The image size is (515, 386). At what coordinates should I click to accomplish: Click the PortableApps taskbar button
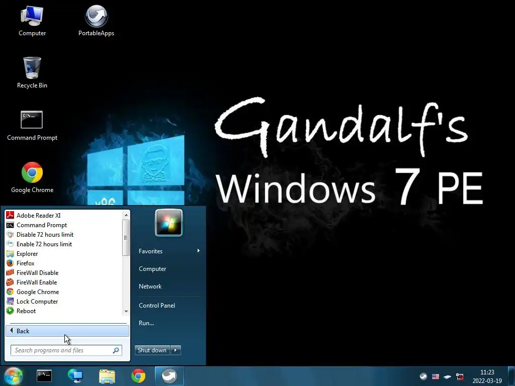coord(169,376)
